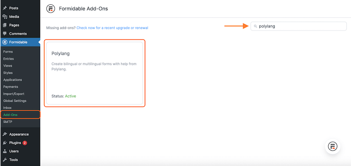351x166 pixels.
Task: Click the search magnifier icon
Action: [255, 26]
